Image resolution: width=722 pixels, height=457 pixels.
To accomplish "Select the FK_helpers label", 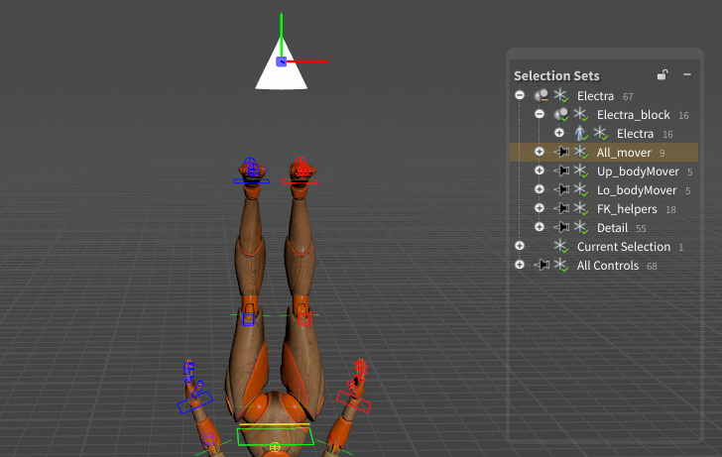I will 627,209.
